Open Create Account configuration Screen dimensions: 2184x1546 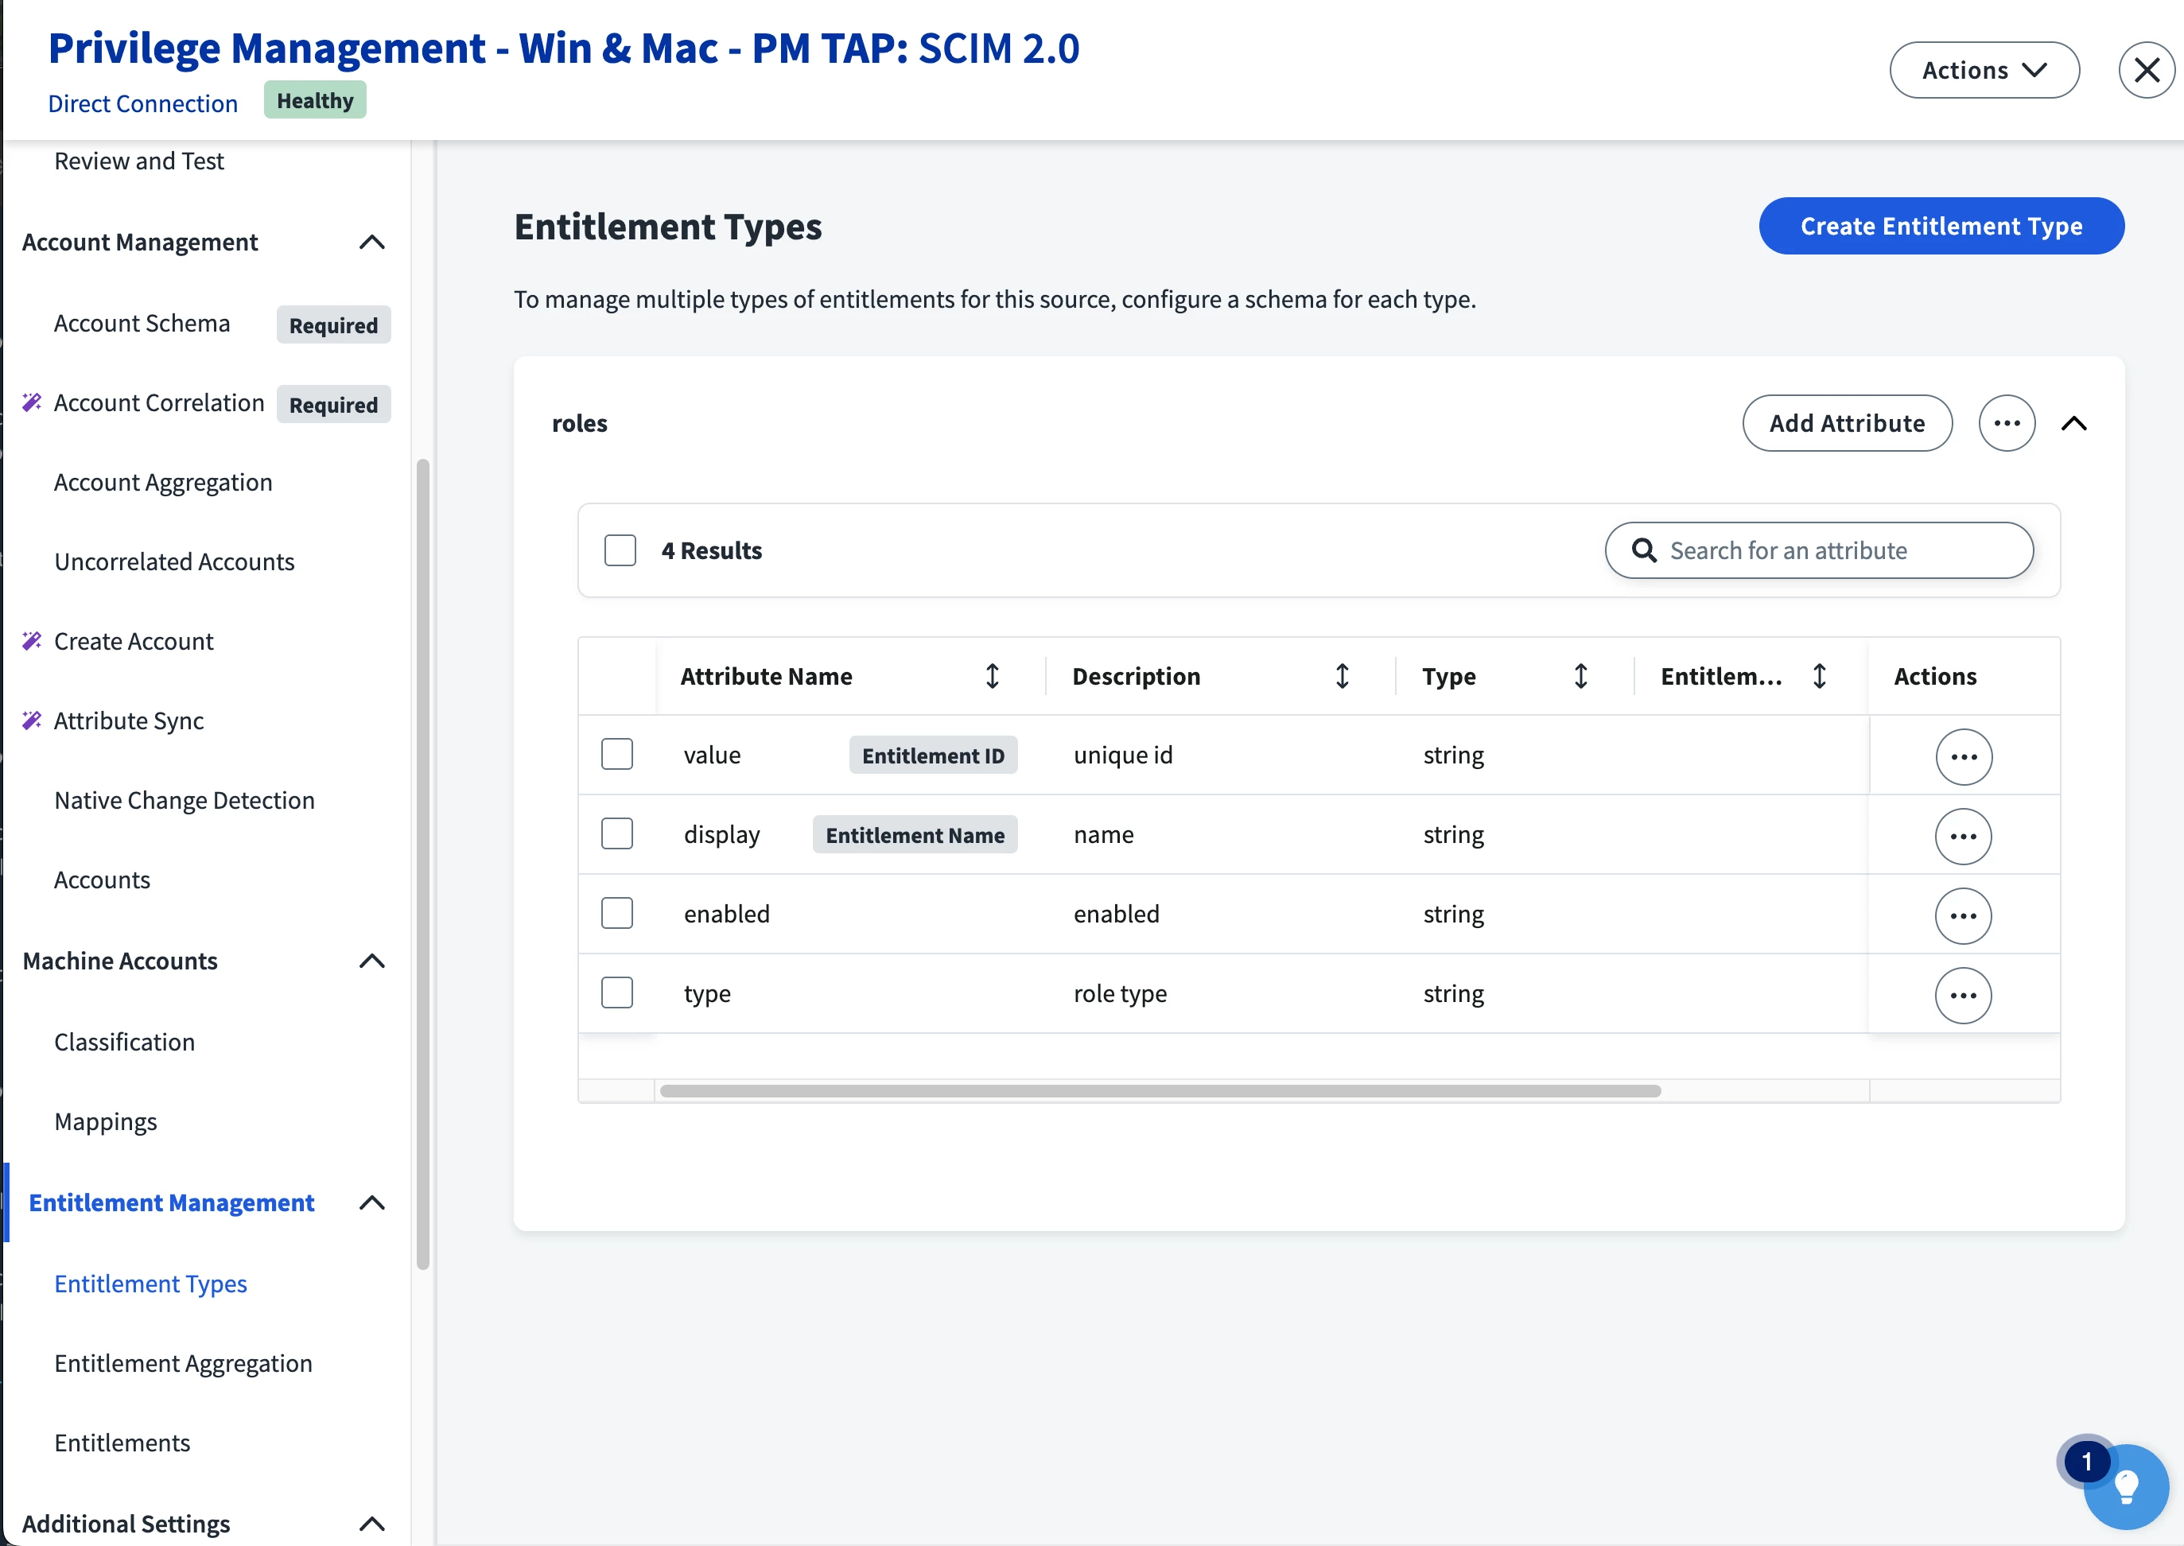click(134, 642)
